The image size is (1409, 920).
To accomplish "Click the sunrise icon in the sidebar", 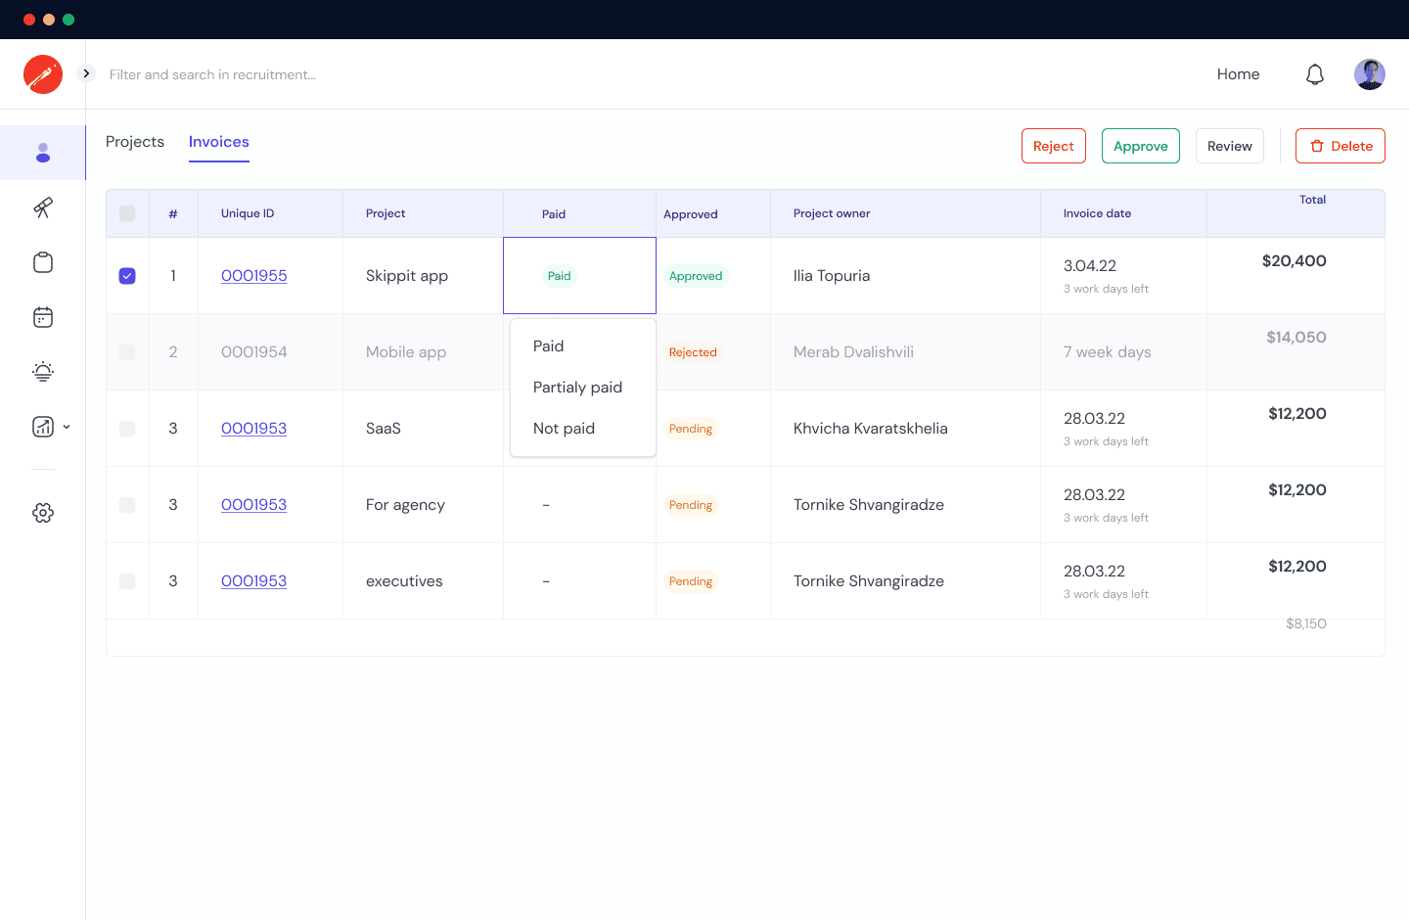I will tap(43, 371).
